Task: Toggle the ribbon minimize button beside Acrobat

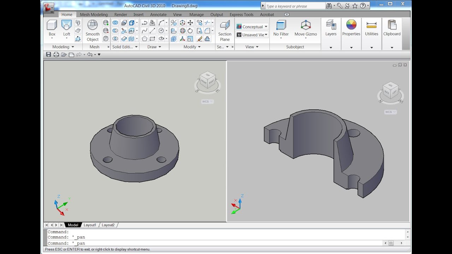Action: click(287, 14)
